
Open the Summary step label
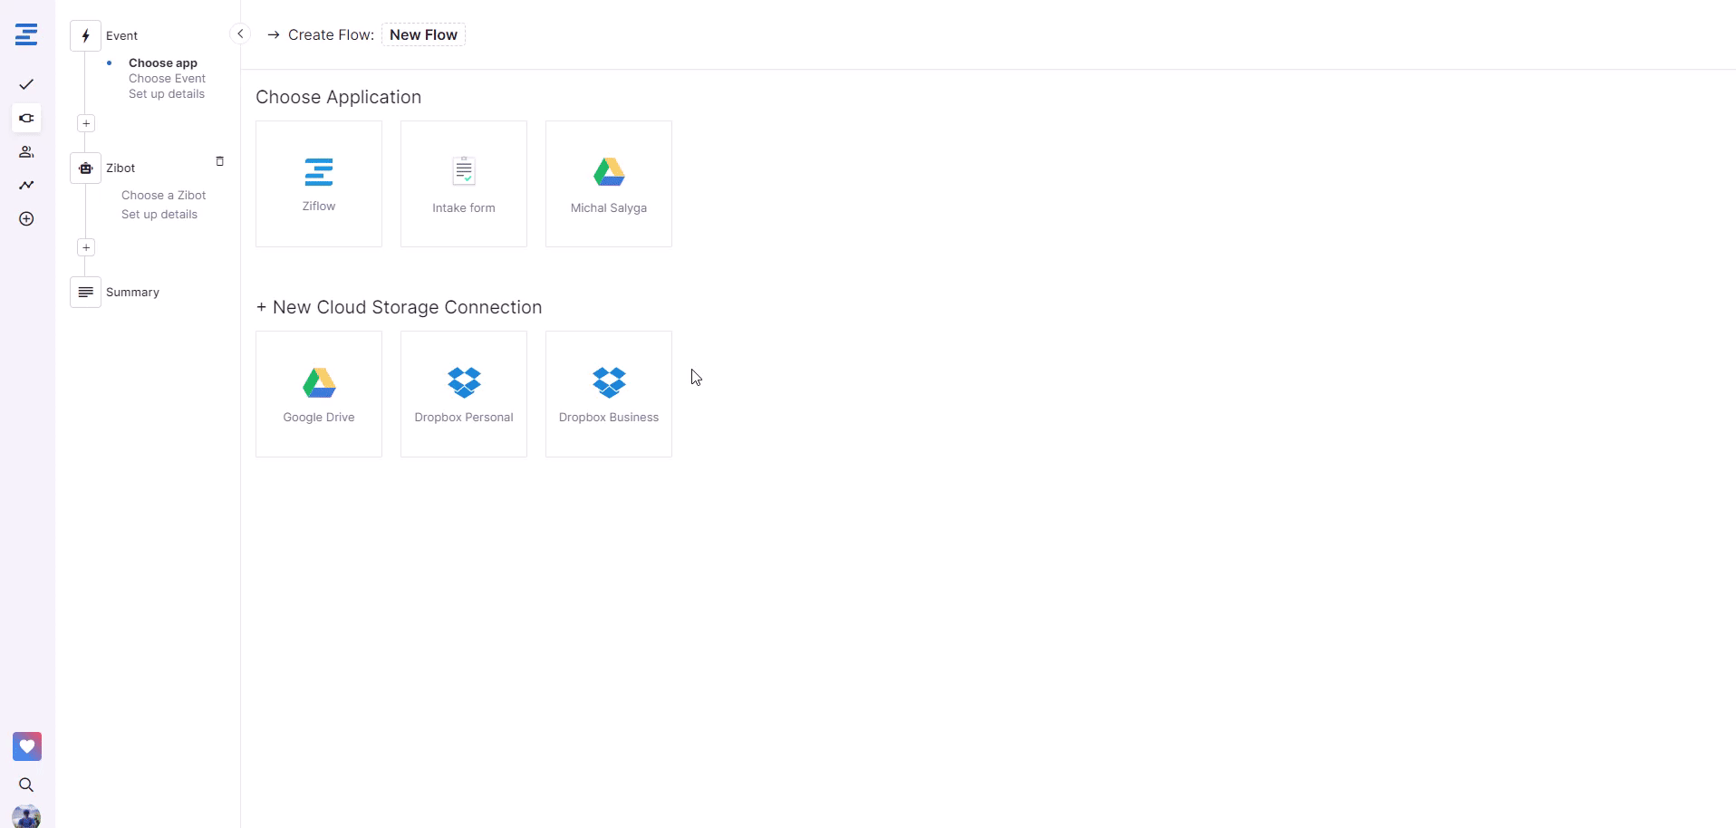tap(132, 292)
